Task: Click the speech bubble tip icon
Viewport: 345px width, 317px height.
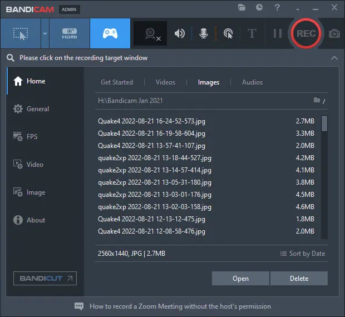Action: [79, 306]
